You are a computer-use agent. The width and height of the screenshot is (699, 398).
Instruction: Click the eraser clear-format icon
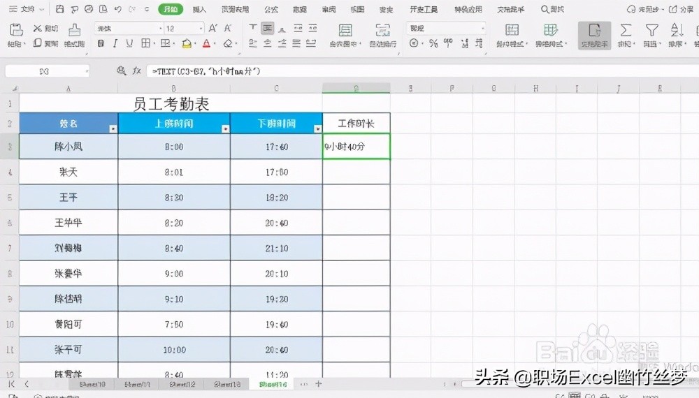tap(228, 43)
